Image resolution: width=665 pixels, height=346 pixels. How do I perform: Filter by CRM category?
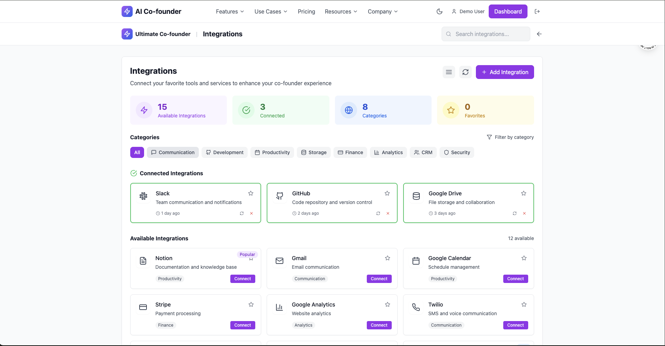pos(423,152)
